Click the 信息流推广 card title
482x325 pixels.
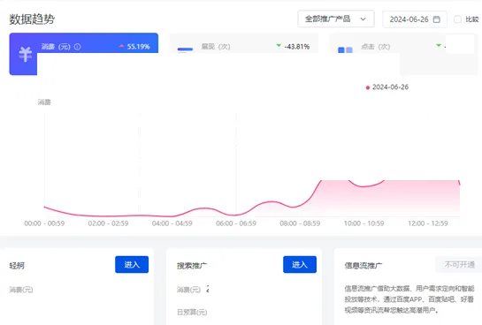coord(363,266)
